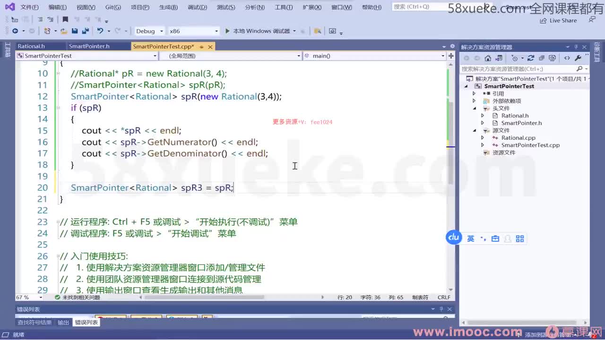This screenshot has height=340, width=605.
Task: Click the Find in Files toolbar icon
Action: coord(318,31)
